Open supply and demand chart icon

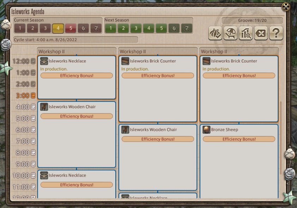point(246,33)
